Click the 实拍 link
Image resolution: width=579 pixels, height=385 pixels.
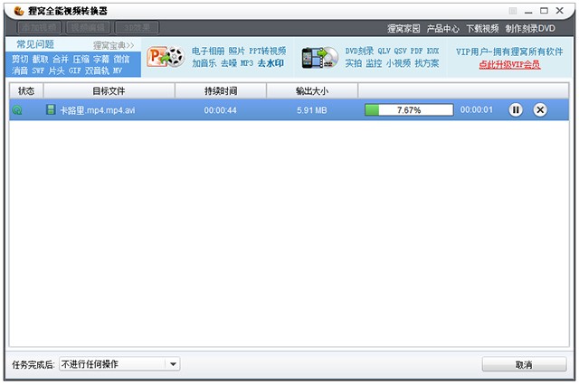[354, 63]
